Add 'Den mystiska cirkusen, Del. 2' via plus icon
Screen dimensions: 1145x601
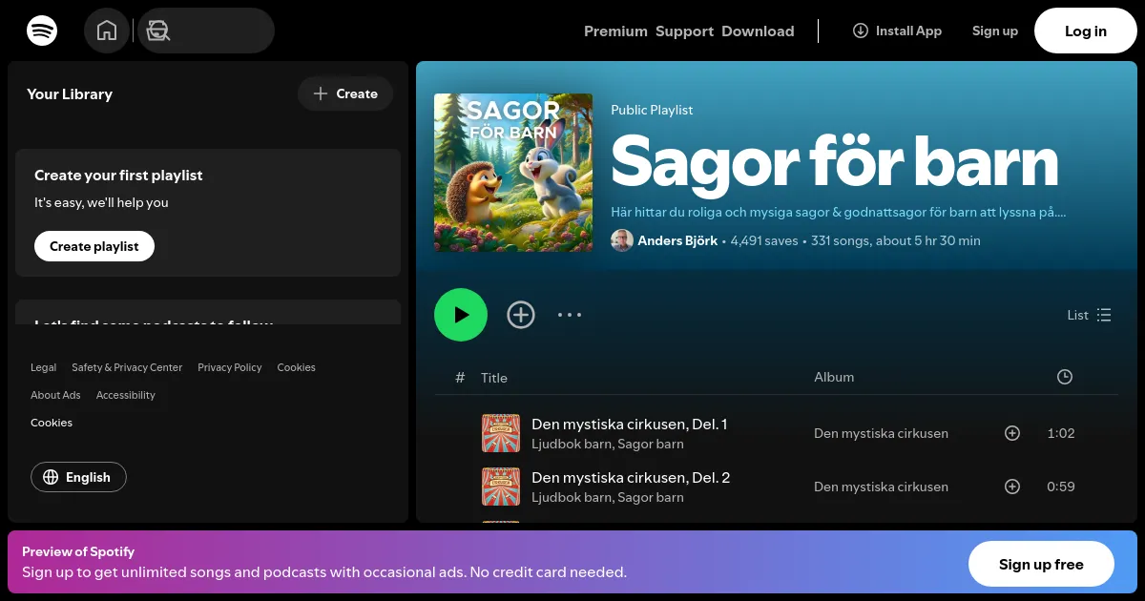pos(1012,487)
